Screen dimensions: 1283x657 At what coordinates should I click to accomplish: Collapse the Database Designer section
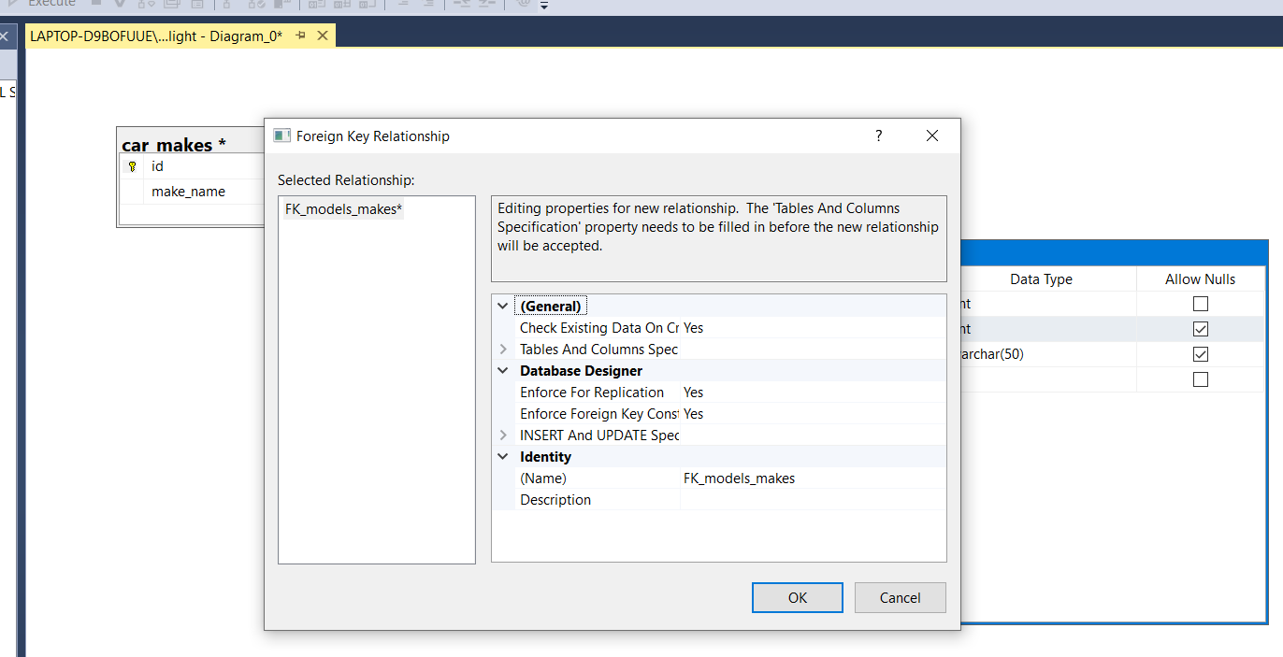pos(503,371)
